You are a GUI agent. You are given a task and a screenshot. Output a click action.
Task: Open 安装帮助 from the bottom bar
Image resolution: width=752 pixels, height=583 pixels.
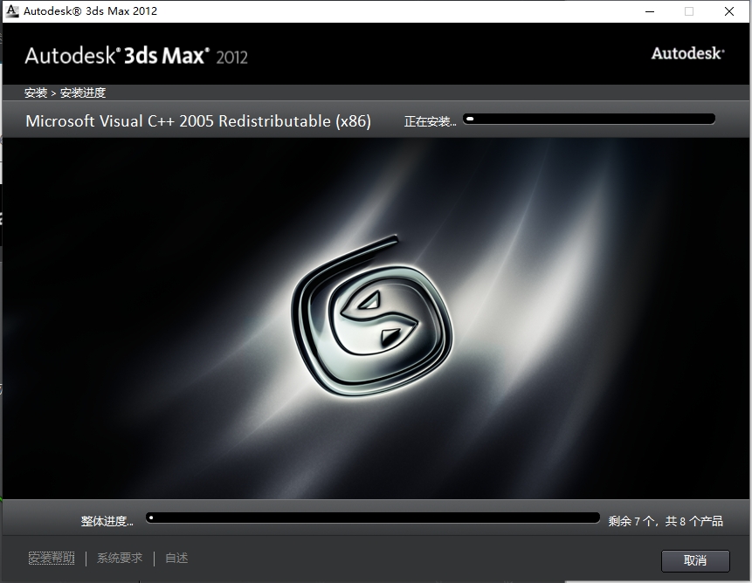52,558
